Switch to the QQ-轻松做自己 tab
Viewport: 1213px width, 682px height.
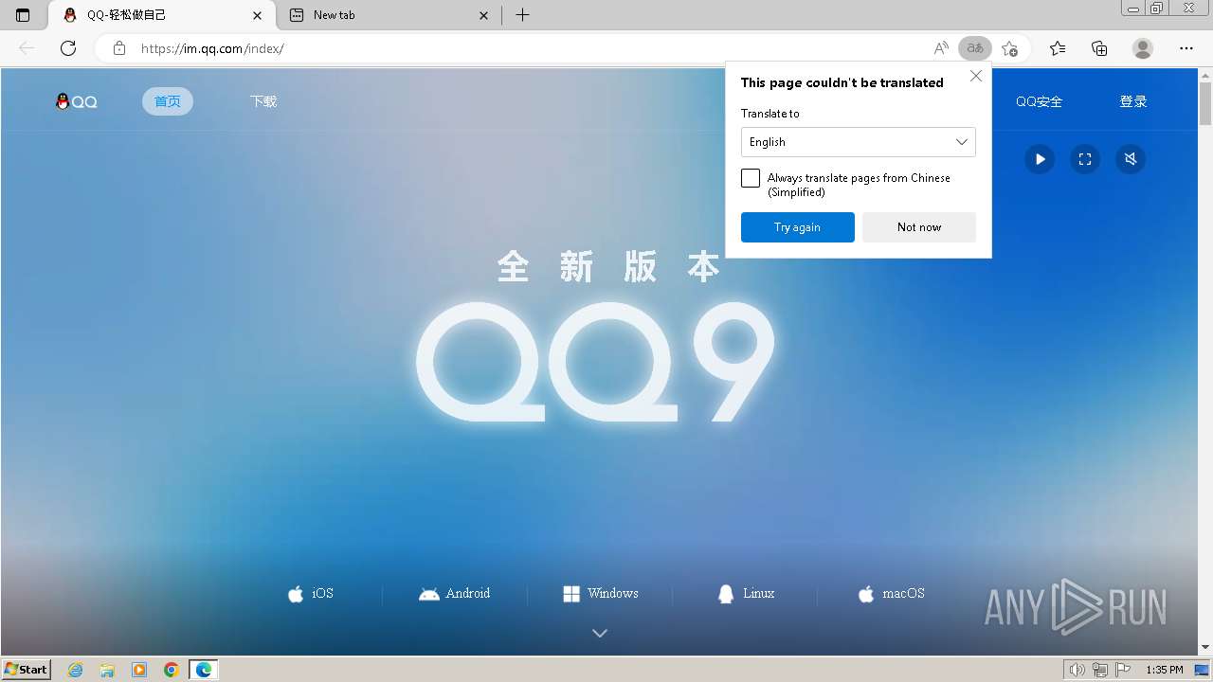tap(161, 15)
